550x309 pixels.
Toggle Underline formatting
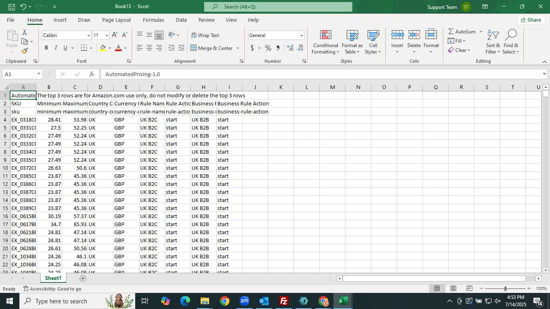[x=65, y=48]
